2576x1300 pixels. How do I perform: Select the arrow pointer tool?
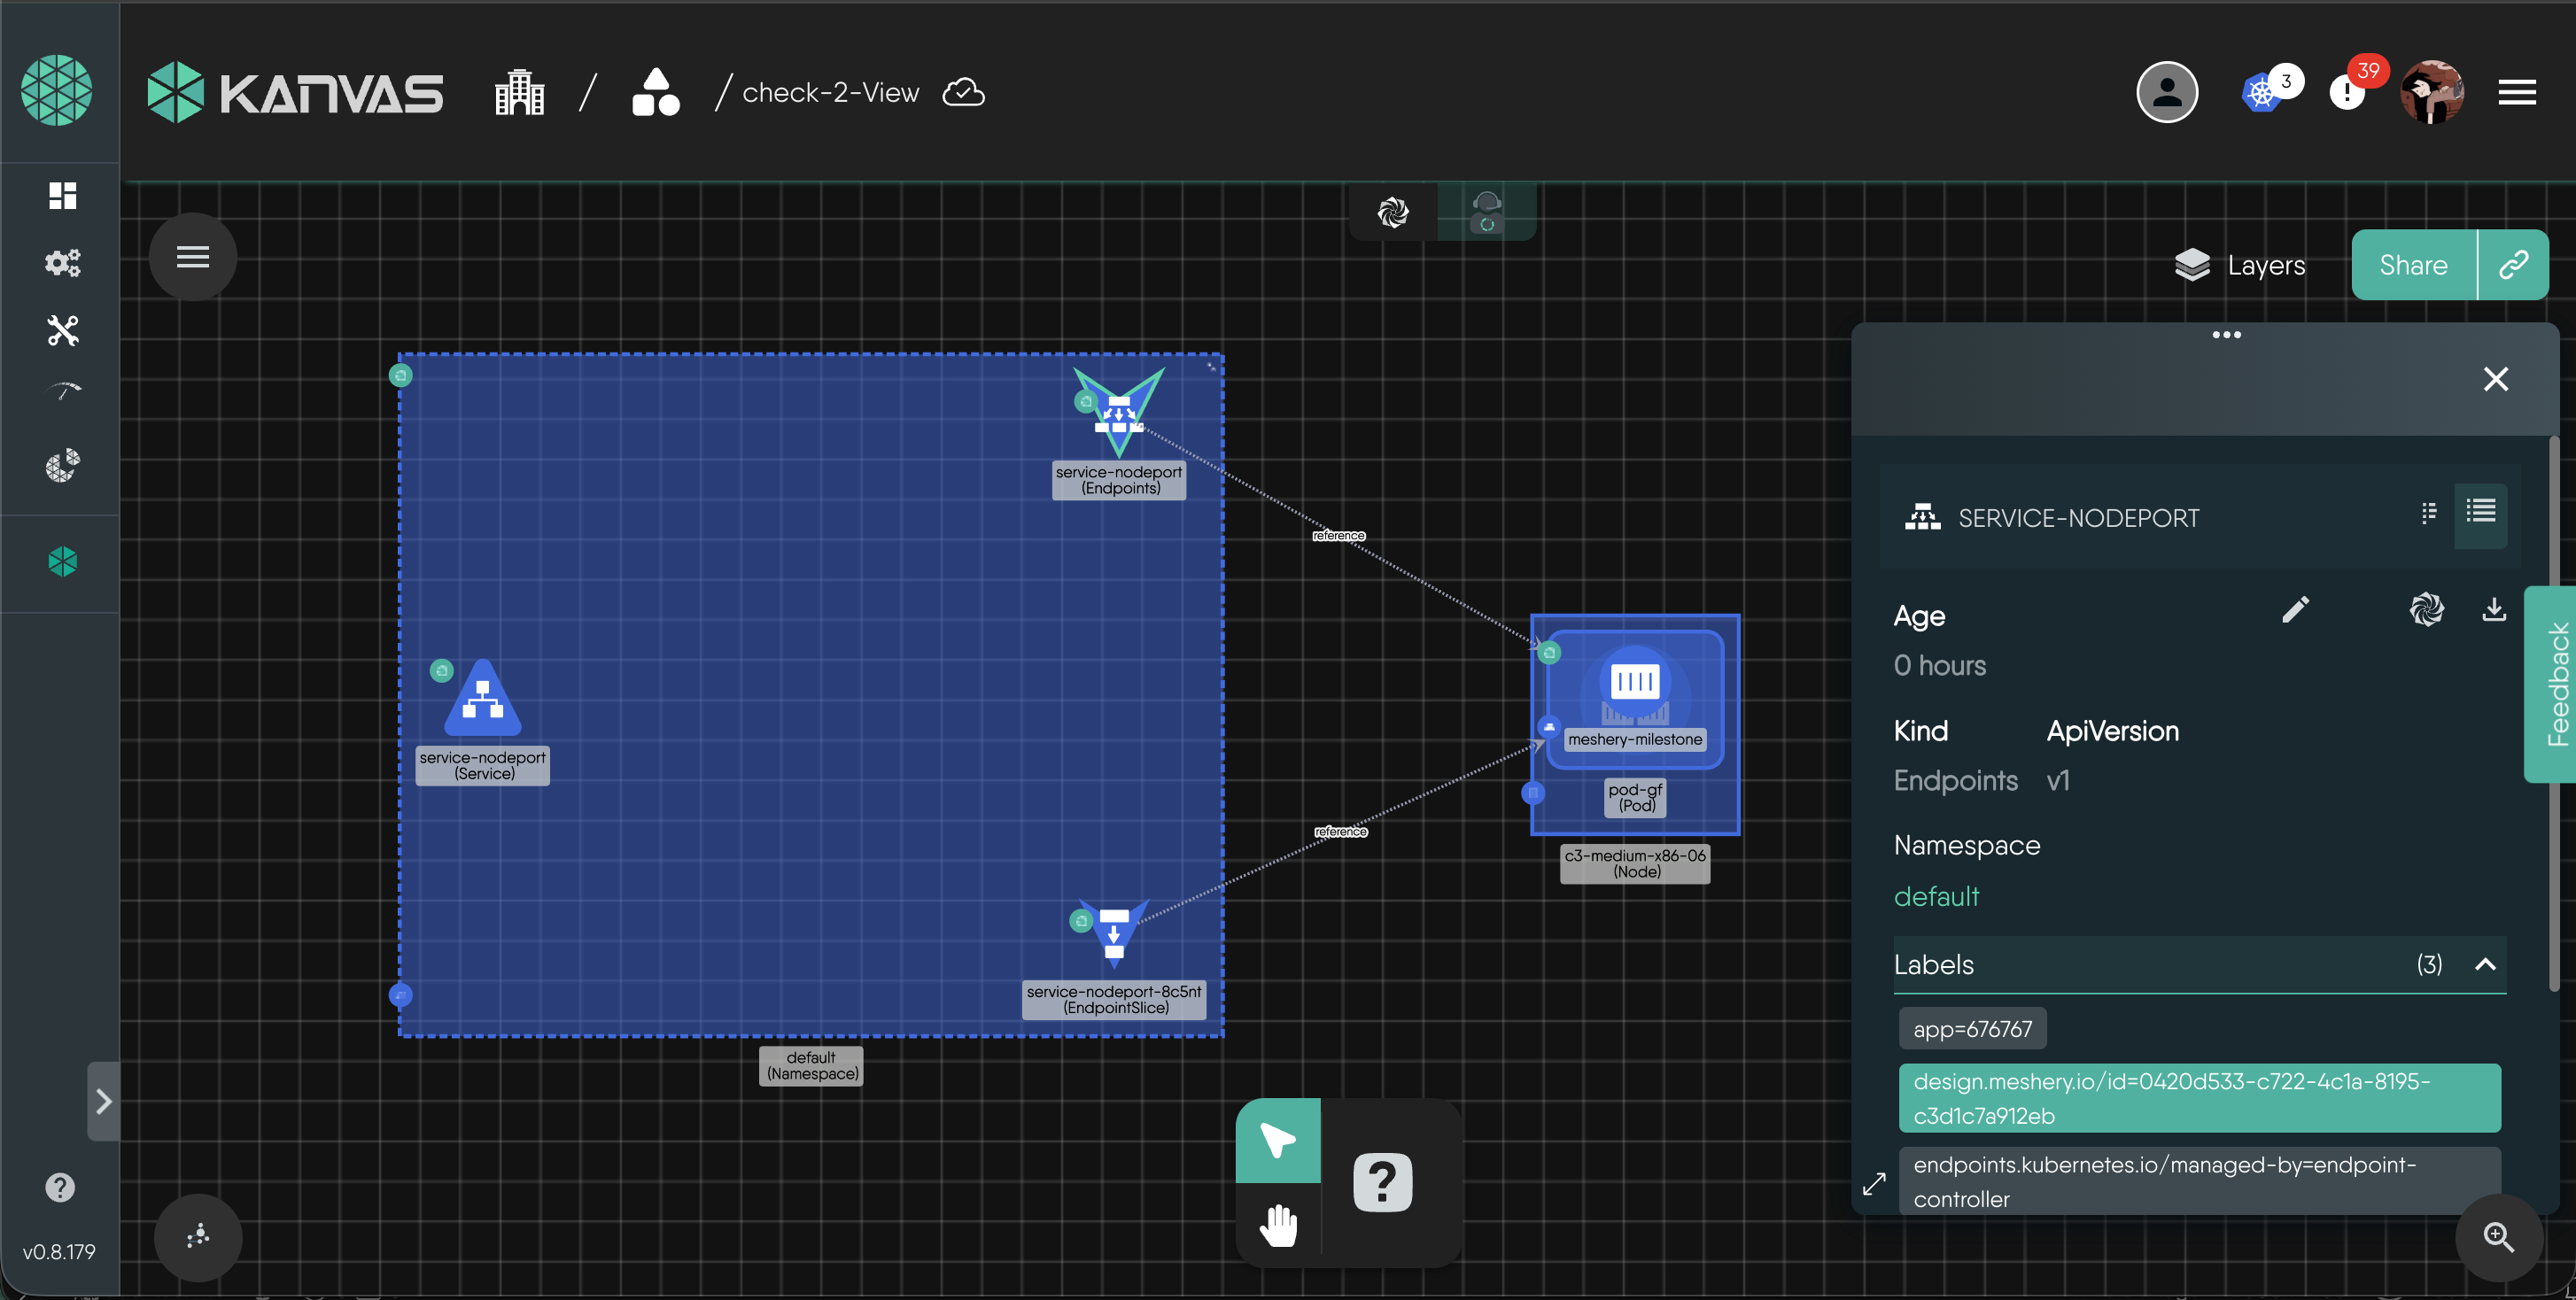[x=1278, y=1140]
